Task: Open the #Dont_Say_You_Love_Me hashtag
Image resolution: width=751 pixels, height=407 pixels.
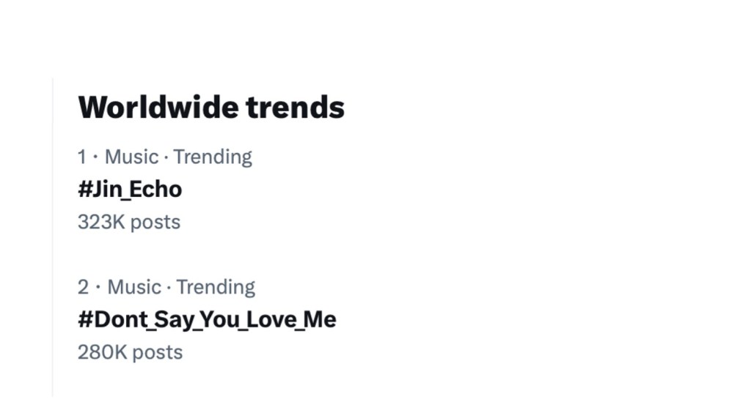Action: pyautogui.click(x=207, y=320)
